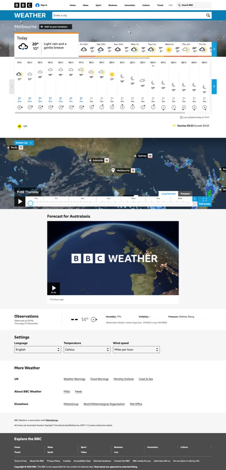Select the Tue 2nd forecast day
Image resolution: width=226 pixels, height=470 pixels.
(155, 49)
